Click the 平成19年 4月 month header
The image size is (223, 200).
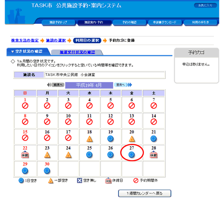pyautogui.click(x=89, y=85)
